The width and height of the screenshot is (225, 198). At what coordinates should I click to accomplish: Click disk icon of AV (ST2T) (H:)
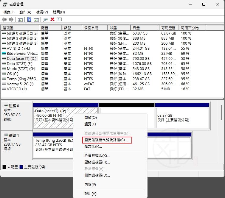pos(4,49)
